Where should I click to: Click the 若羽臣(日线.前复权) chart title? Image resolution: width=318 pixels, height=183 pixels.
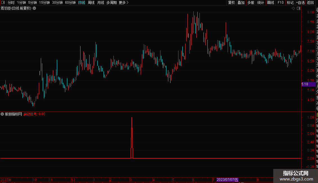click(x=16, y=8)
